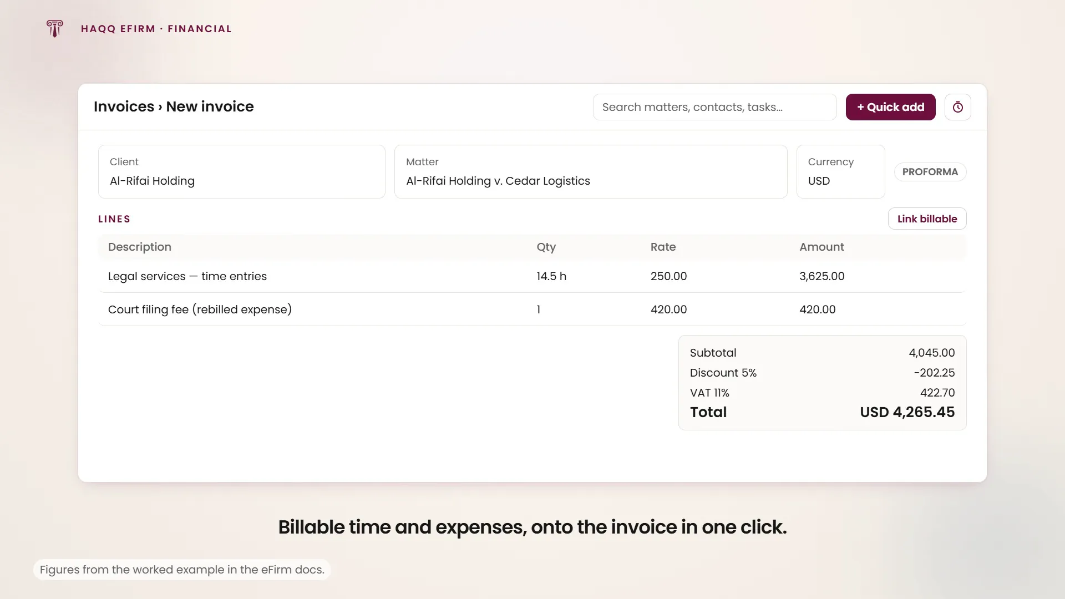Select the Court filing fee line description
Screen dimensions: 1065x599
200,309
